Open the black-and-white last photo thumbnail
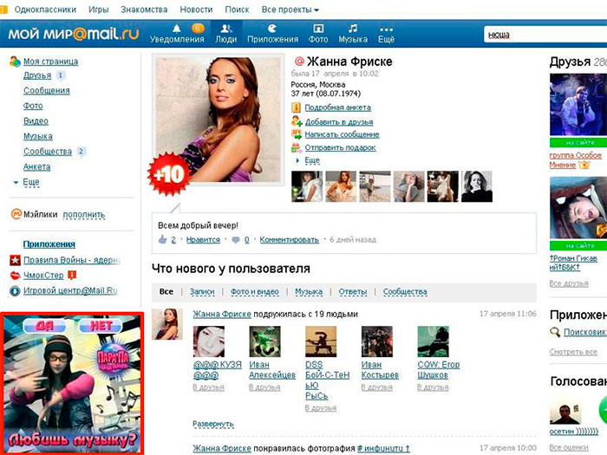This screenshot has height=455, width=607. tap(477, 186)
